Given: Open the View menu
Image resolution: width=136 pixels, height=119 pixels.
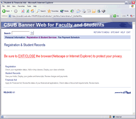Looking at the screenshot, I should (x=14, y=6).
